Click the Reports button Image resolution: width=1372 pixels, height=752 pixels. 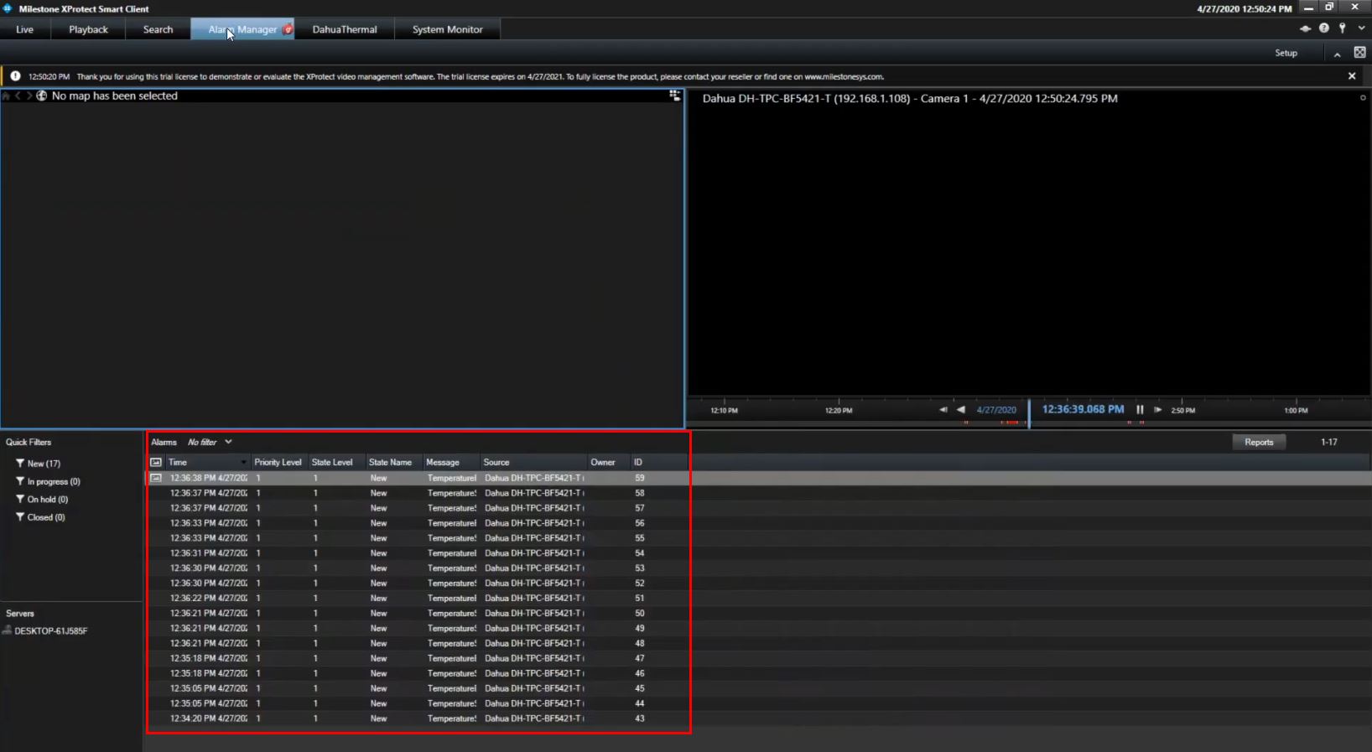1258,442
